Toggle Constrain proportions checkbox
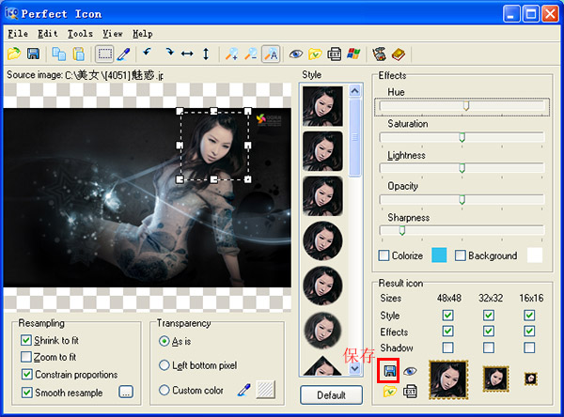The width and height of the screenshot is (564, 417). pos(26,374)
